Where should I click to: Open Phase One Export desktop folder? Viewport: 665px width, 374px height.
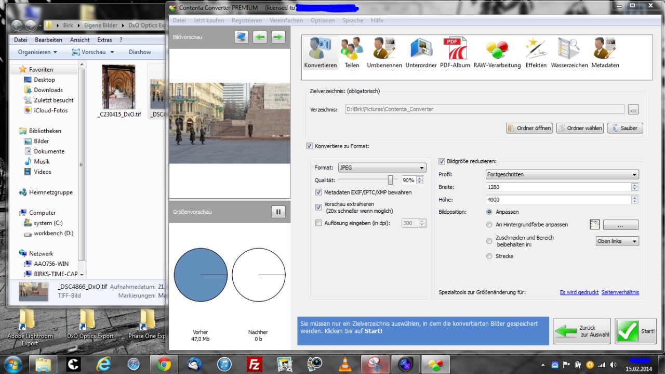tap(147, 325)
